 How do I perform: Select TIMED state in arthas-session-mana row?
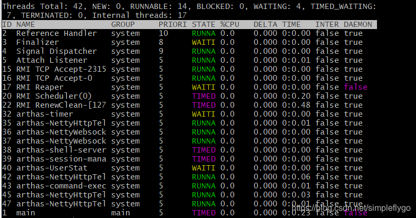pyautogui.click(x=204, y=159)
